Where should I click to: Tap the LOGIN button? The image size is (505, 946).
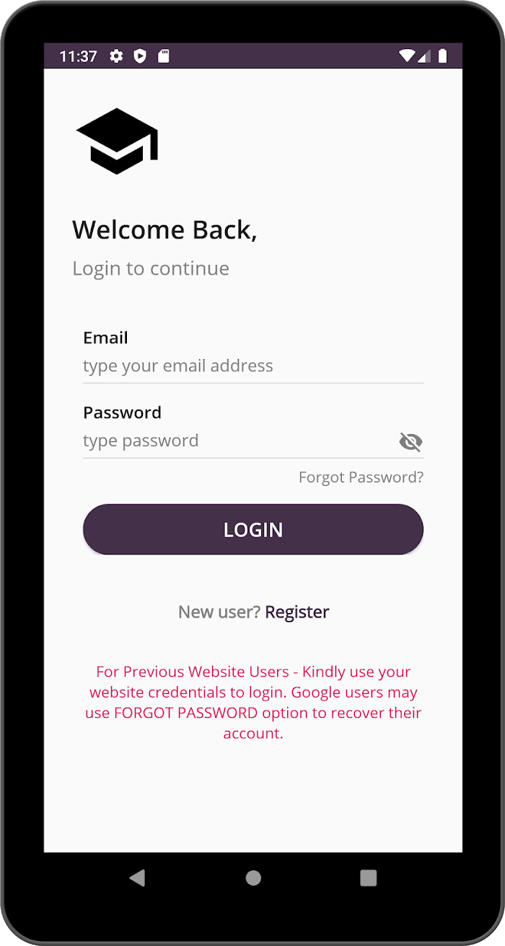(x=253, y=529)
